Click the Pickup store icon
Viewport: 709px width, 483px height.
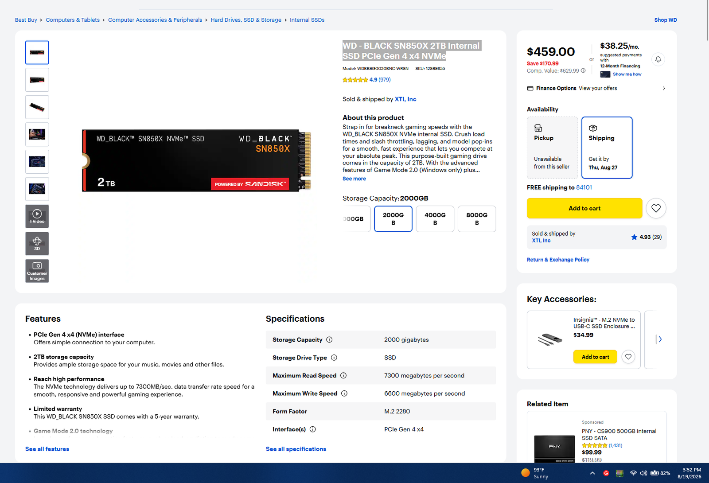538,128
